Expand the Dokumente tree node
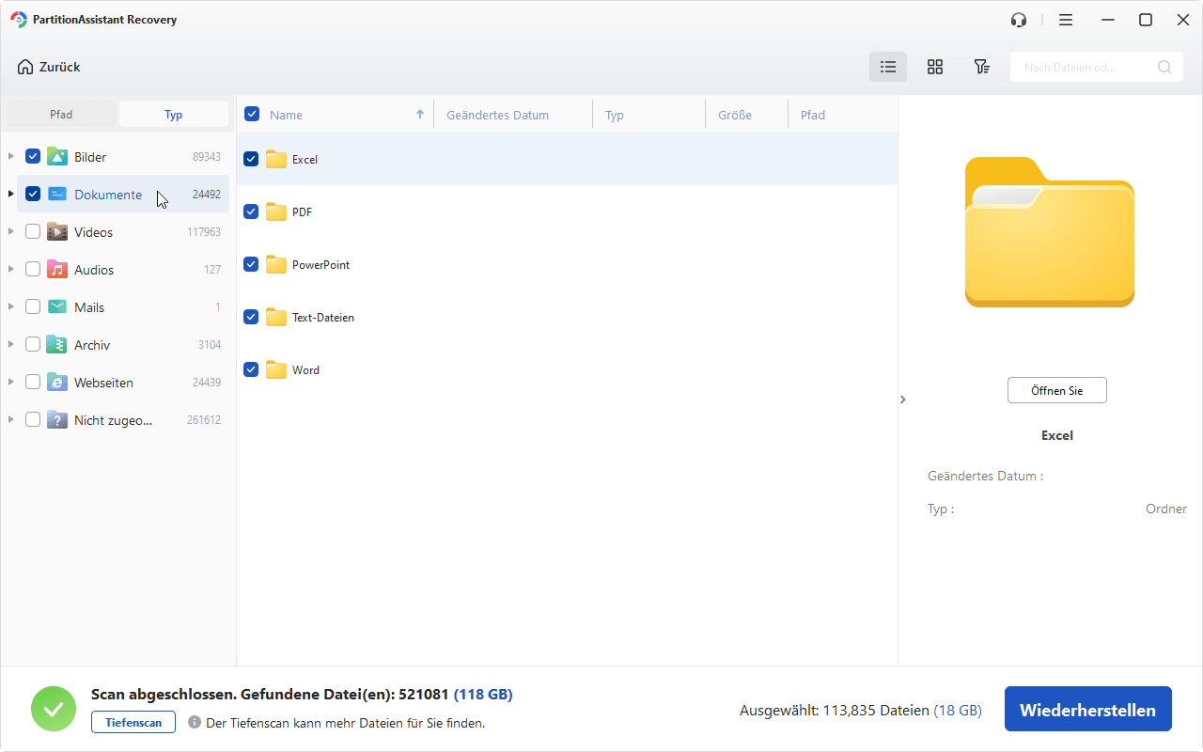The height and width of the screenshot is (752, 1203). (x=11, y=195)
